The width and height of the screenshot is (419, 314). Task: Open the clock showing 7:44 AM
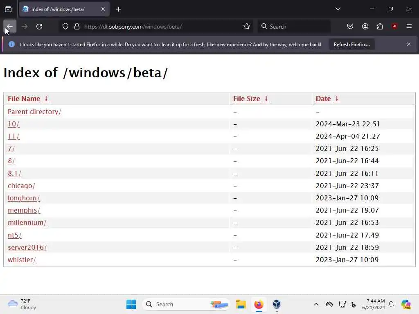[373, 304]
